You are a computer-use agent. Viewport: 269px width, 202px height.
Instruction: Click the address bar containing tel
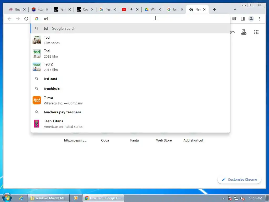(x=130, y=19)
